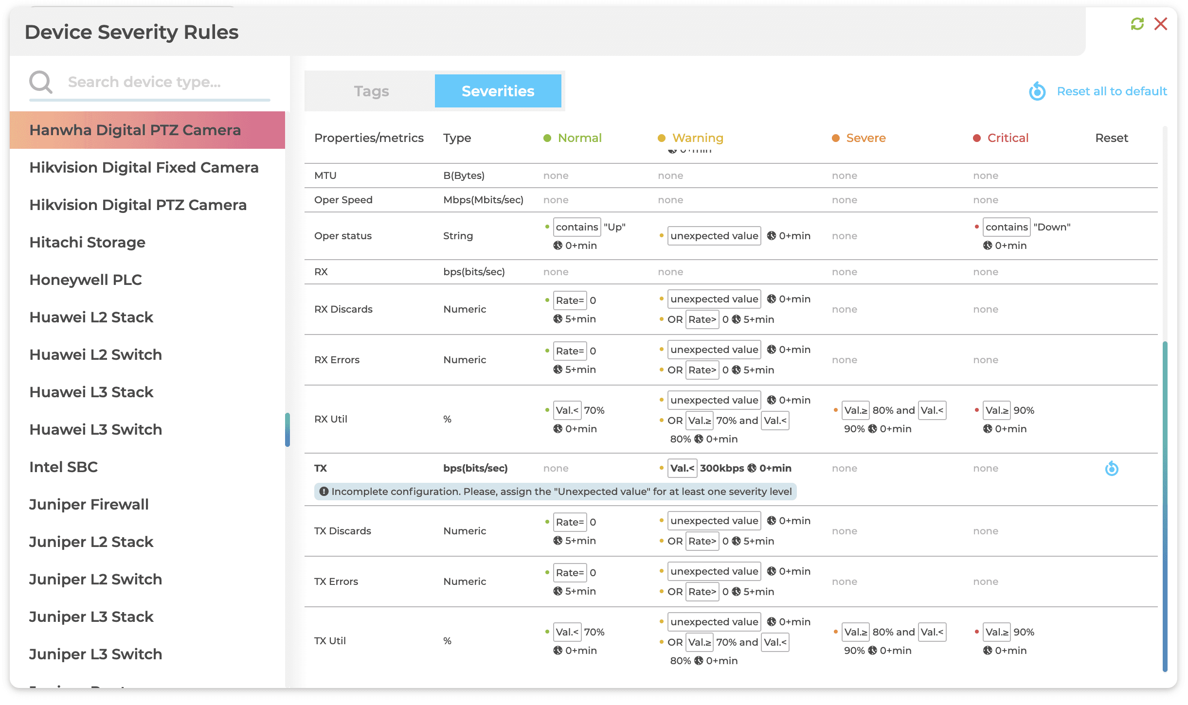1188x705 pixels.
Task: Click the incomplete configuration info icon
Action: click(x=324, y=492)
